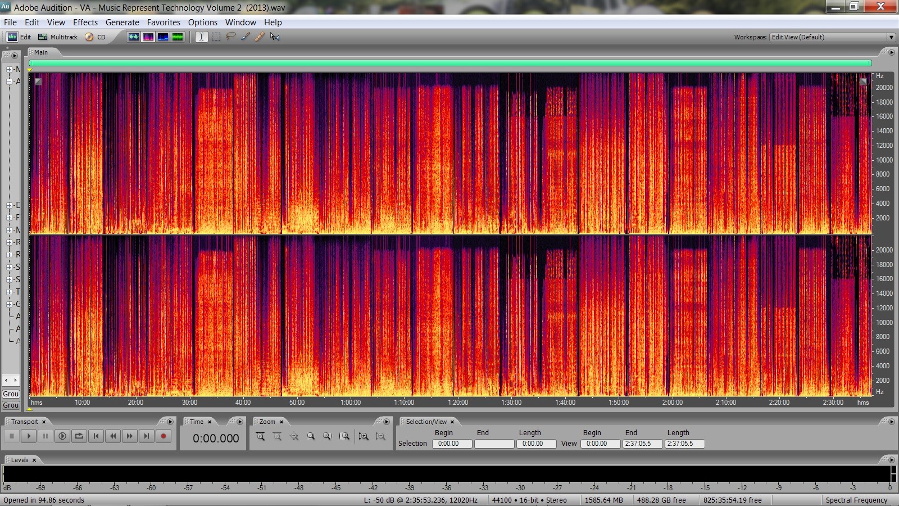The height and width of the screenshot is (506, 899).
Task: Open the Favorites menu
Action: pos(164,22)
